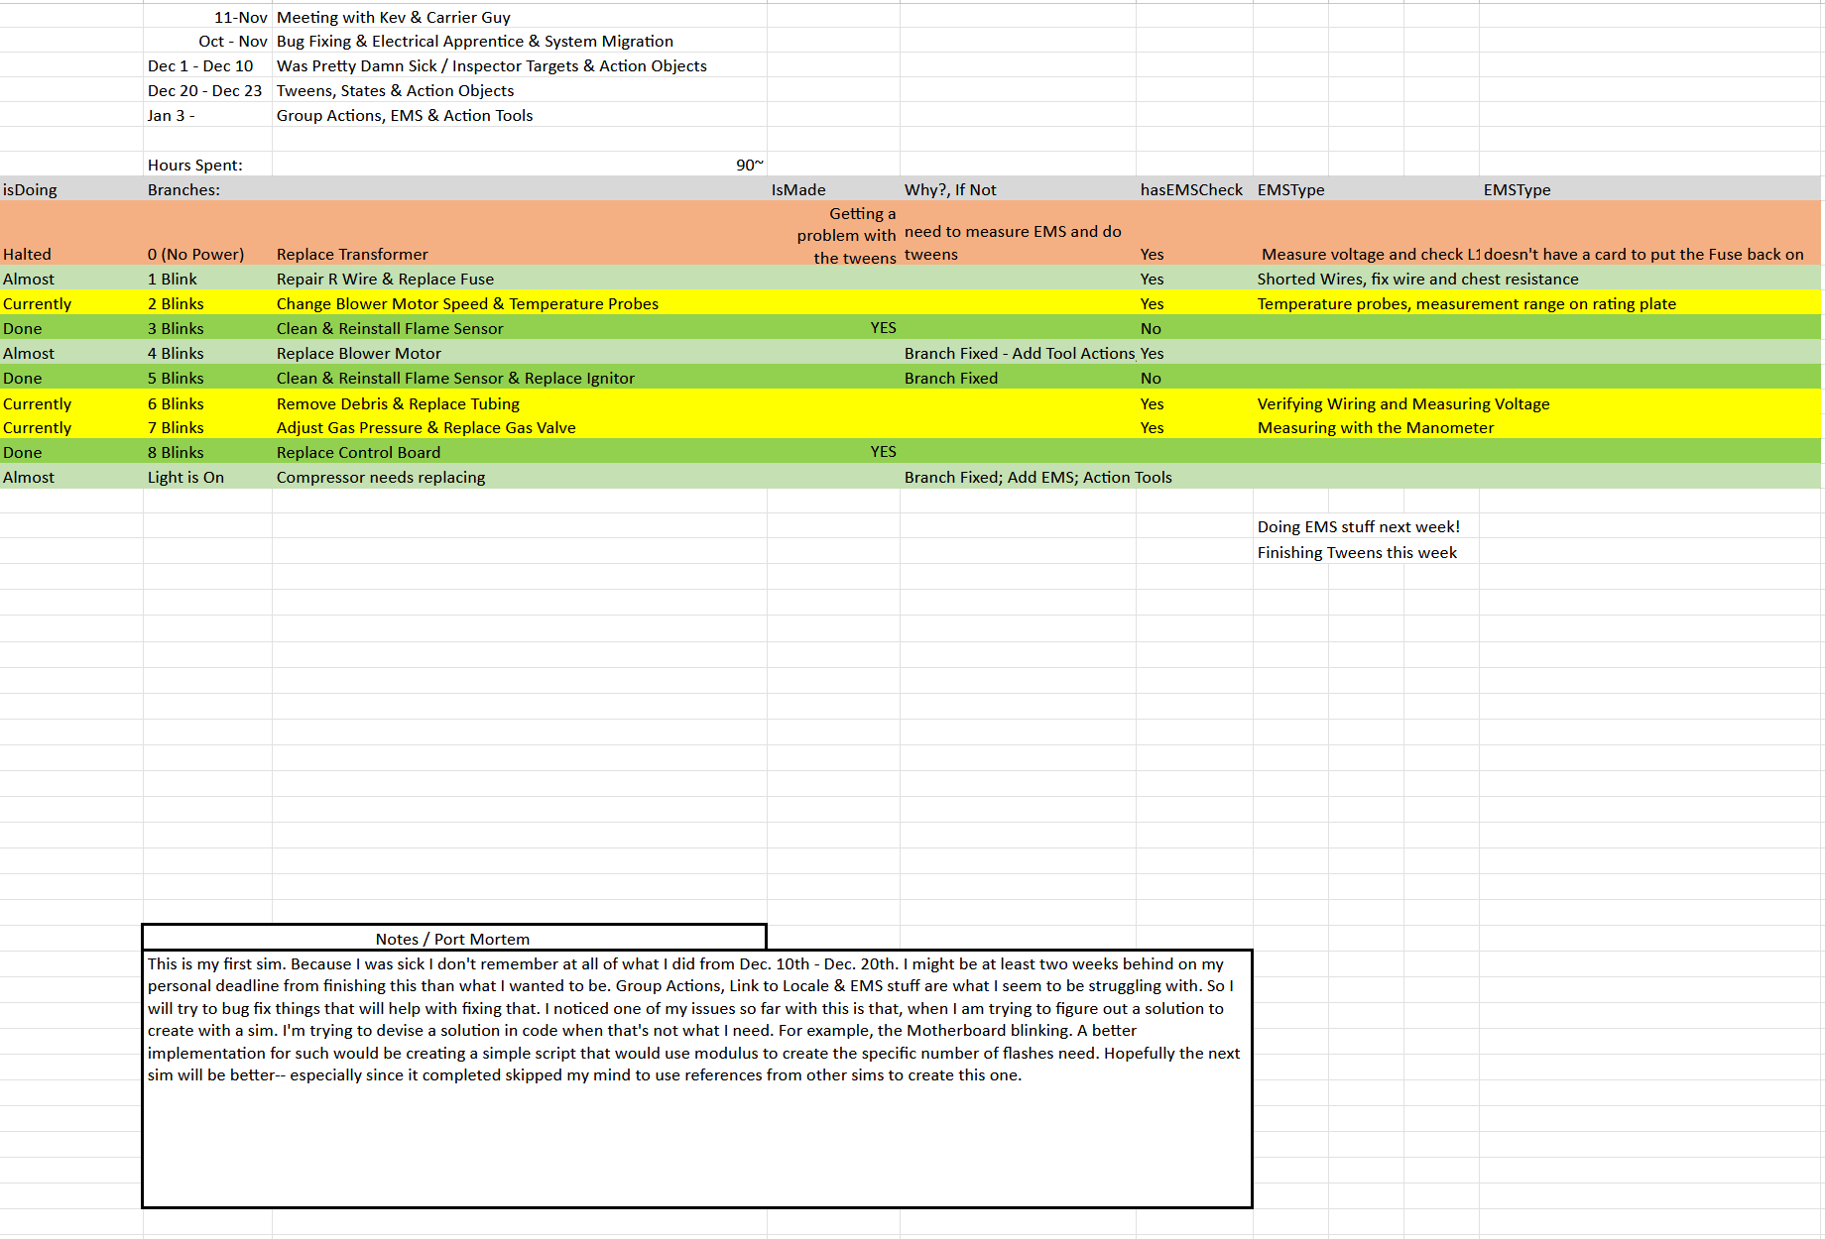Select the '11-Nov' date cell

207,17
